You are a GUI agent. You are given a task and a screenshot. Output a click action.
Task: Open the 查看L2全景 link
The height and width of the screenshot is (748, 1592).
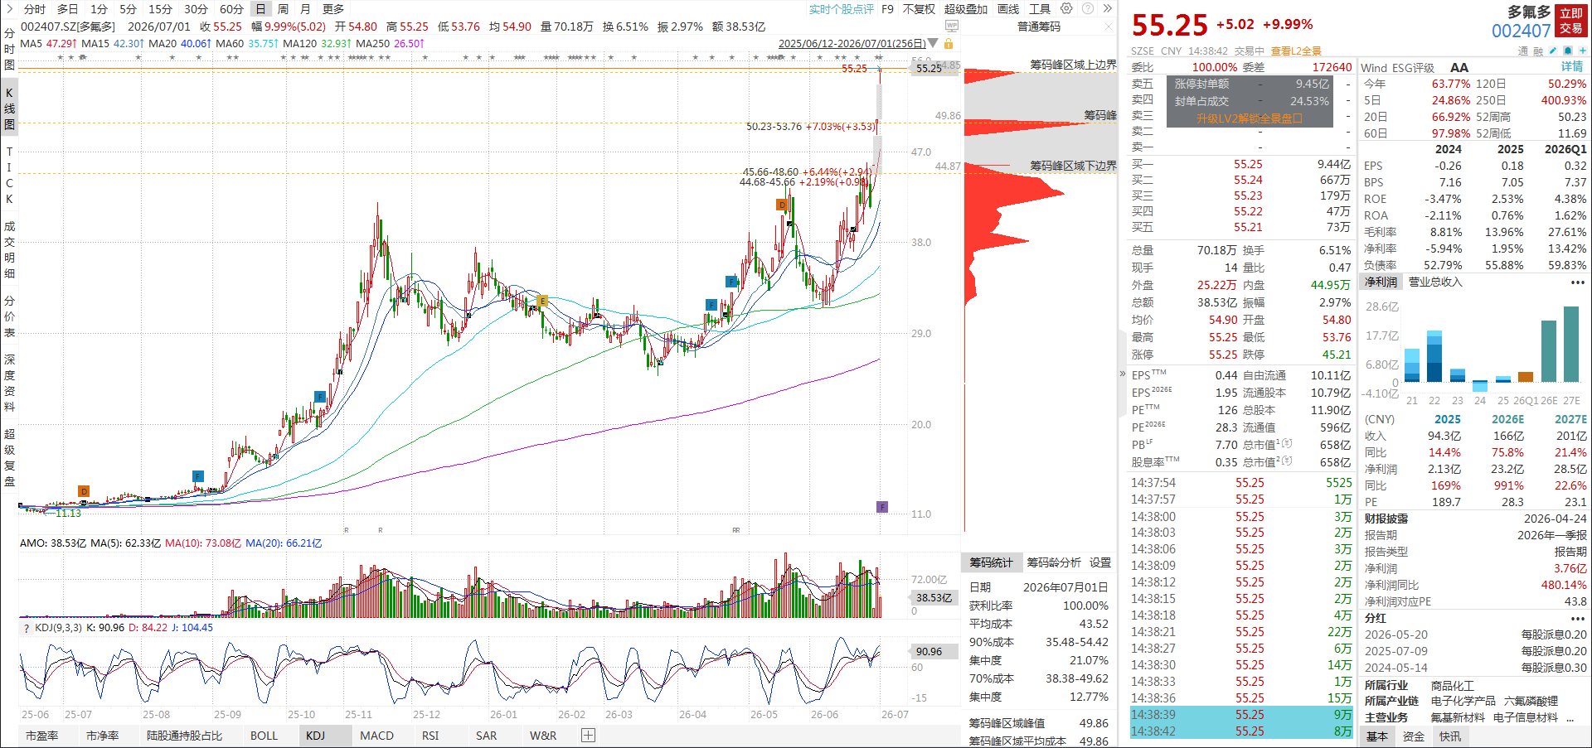pos(1296,51)
